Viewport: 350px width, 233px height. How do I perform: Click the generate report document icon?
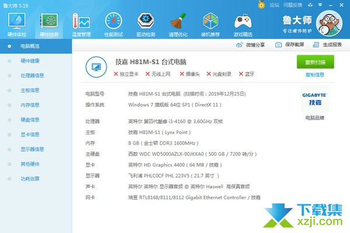tap(316, 45)
